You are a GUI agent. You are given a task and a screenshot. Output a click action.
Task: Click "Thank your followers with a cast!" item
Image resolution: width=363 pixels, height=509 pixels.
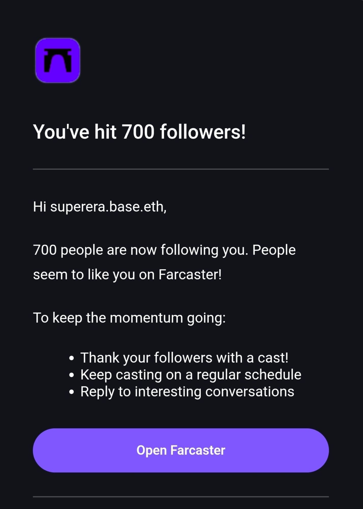pyautogui.click(x=184, y=358)
